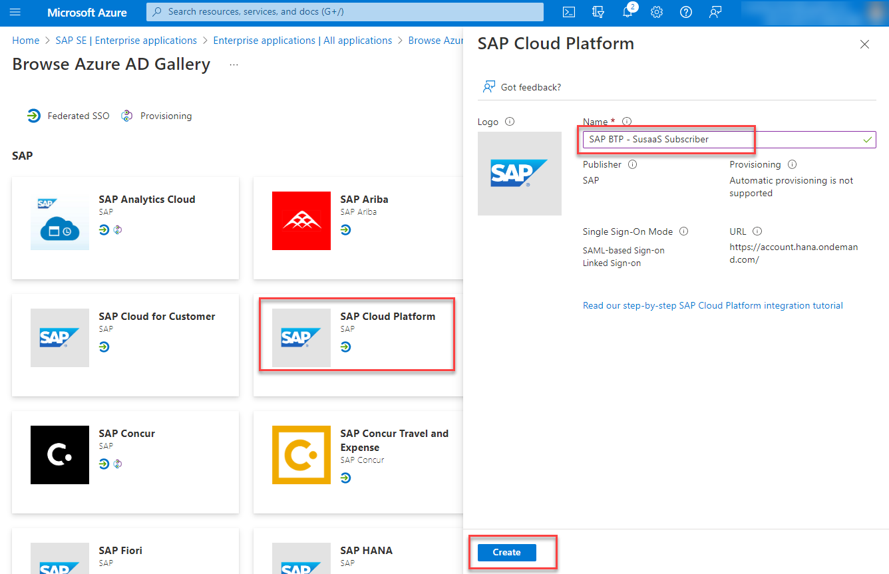Image resolution: width=889 pixels, height=574 pixels.
Task: Click the search box in top bar
Action: click(345, 12)
